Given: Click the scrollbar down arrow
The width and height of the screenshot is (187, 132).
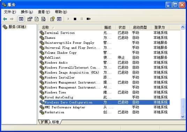Looking at the screenshot, I should pyautogui.click(x=183, y=117).
